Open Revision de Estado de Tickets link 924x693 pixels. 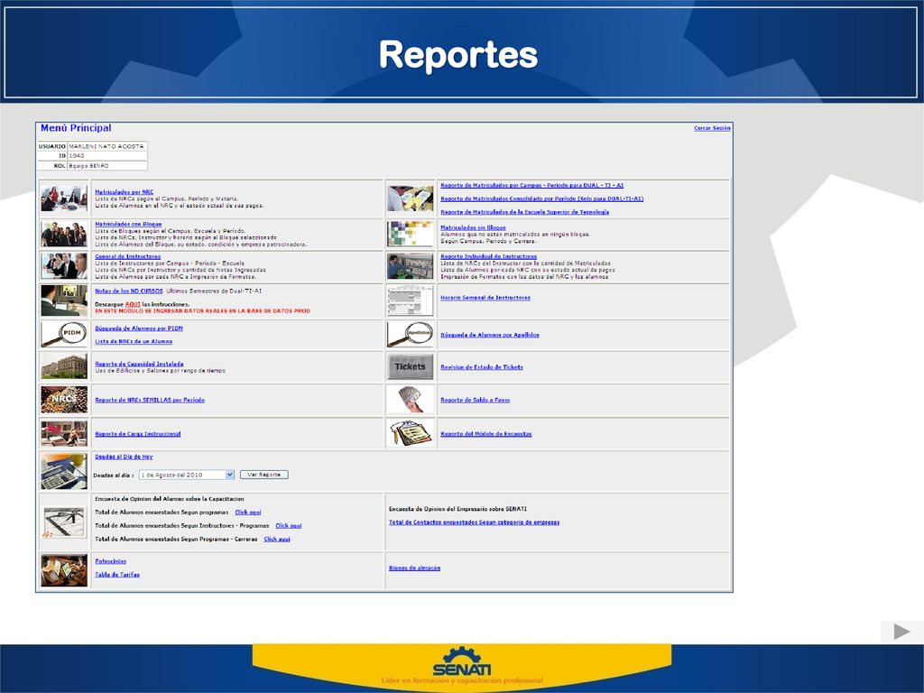click(482, 367)
